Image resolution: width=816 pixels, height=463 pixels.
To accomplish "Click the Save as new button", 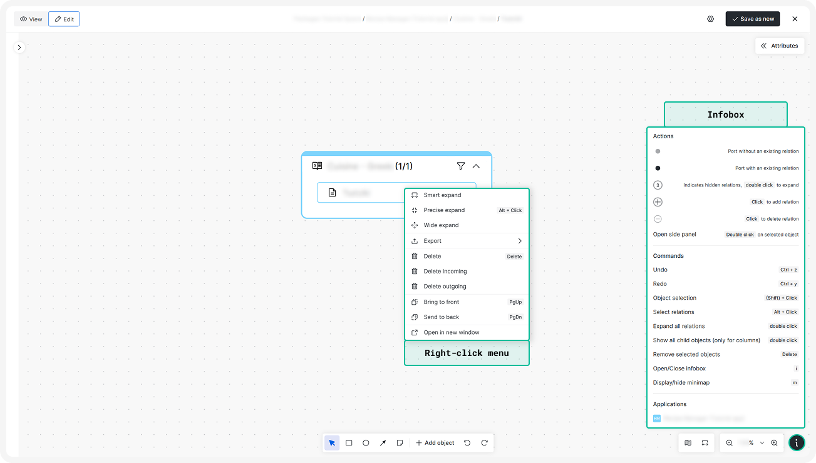I will click(x=752, y=19).
